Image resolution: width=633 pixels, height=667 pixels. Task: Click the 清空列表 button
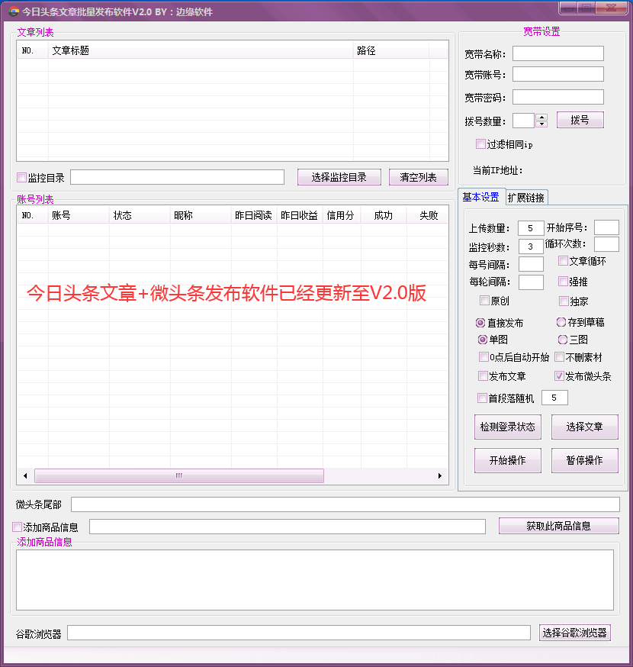click(x=419, y=177)
